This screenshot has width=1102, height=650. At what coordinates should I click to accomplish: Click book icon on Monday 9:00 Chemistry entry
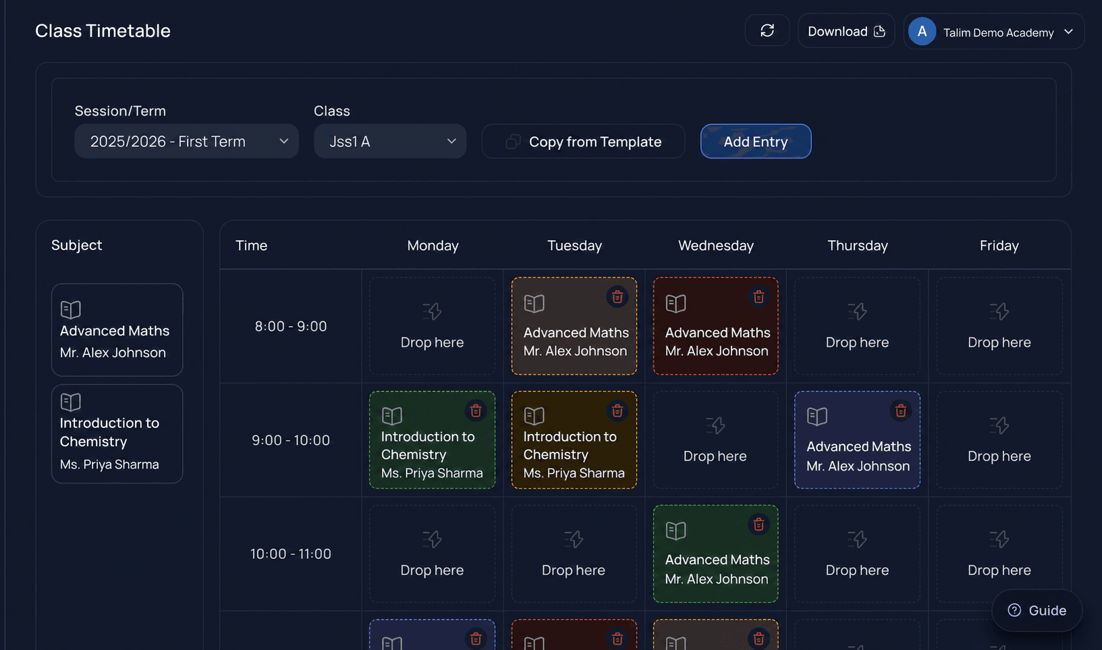(x=391, y=415)
